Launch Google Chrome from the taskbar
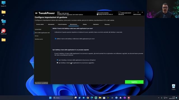Viewport: 179px width, 100px height. point(88,98)
